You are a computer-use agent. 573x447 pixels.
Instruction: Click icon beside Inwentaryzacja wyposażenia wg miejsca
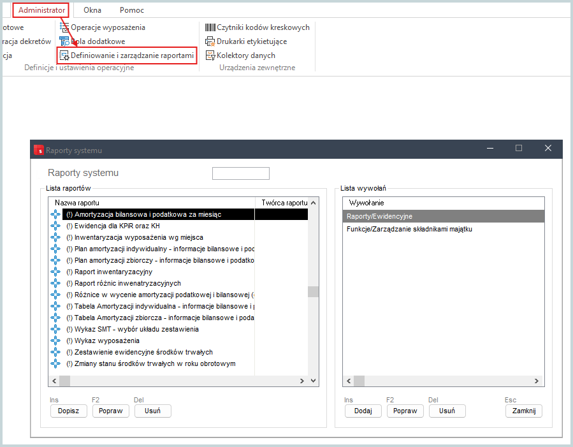click(55, 237)
